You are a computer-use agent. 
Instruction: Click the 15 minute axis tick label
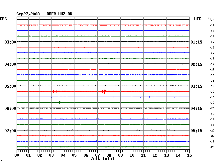point(189,155)
